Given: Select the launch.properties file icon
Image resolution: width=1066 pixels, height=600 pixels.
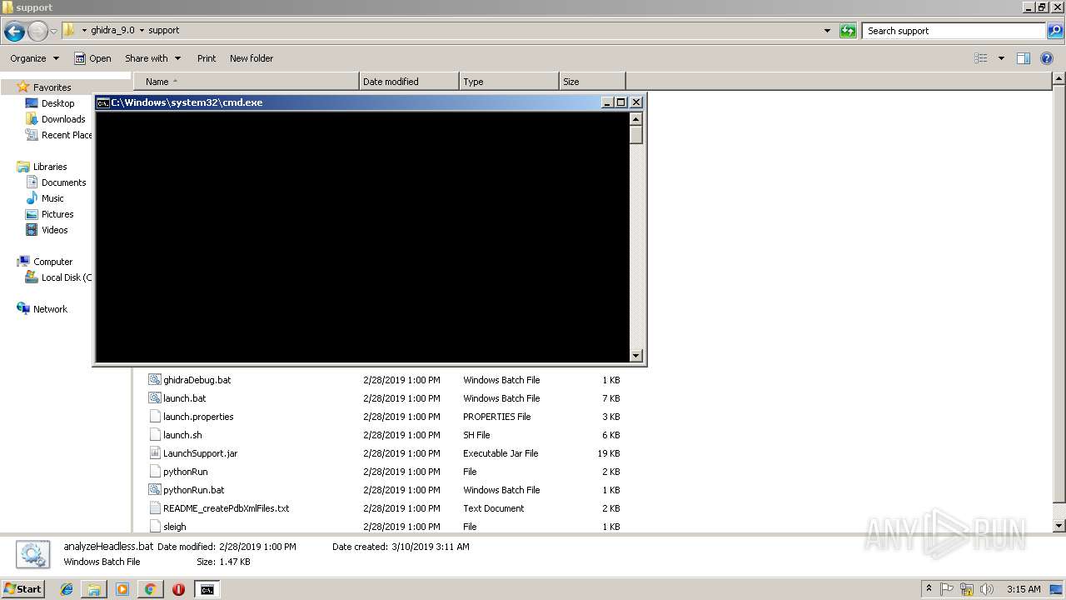Looking at the screenshot, I should click(x=155, y=417).
